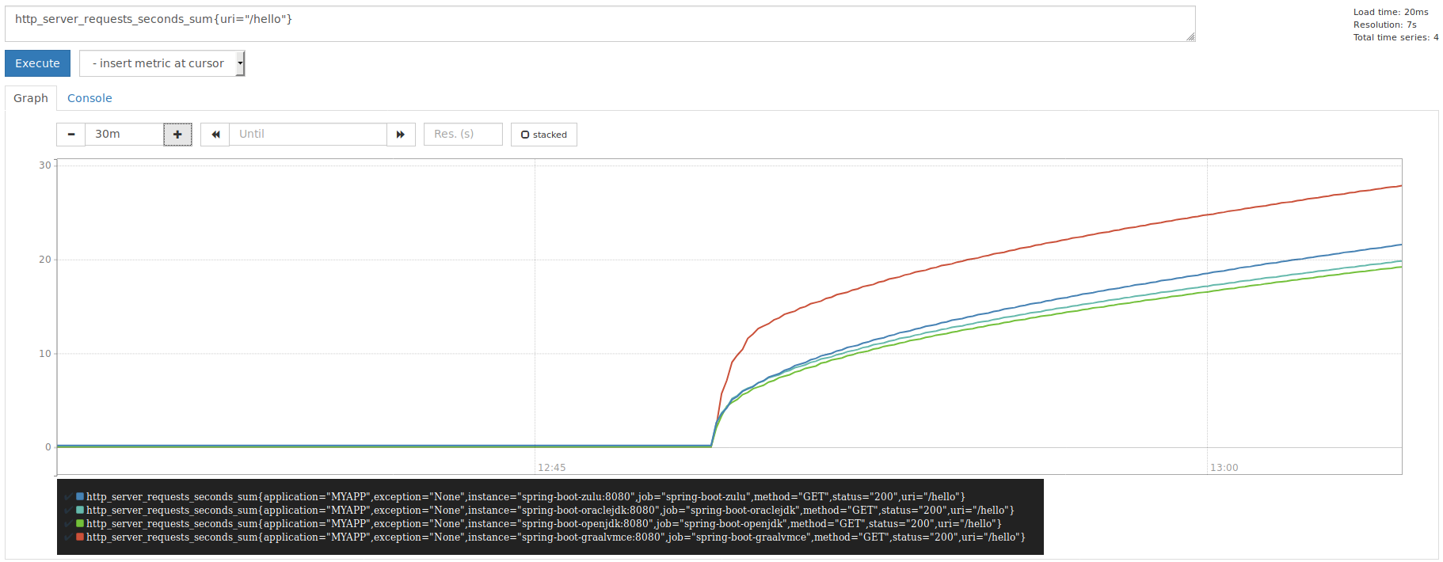Click the 30m range input field
Viewport: 1443px width, 562px height.
(124, 135)
